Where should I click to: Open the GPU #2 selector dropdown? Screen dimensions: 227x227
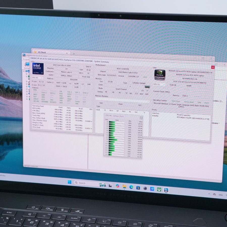[159, 84]
